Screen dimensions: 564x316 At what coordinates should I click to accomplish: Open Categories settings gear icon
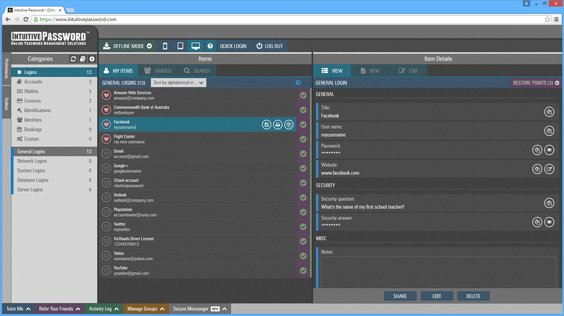coord(92,59)
